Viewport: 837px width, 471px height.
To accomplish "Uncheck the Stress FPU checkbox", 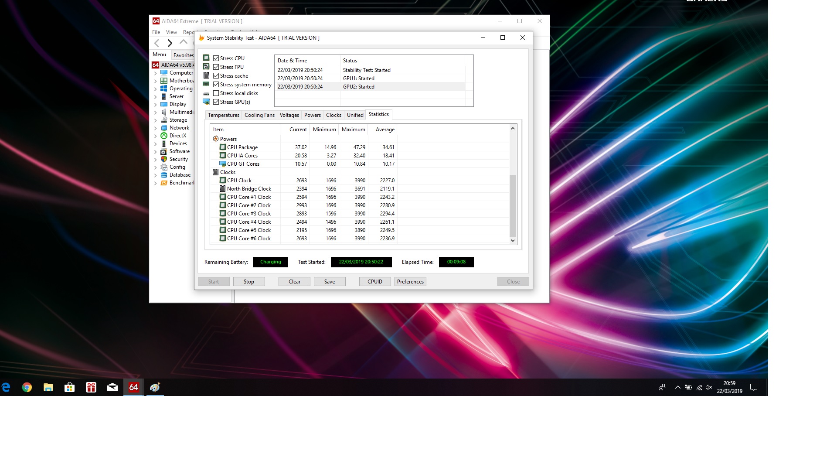I will [216, 67].
